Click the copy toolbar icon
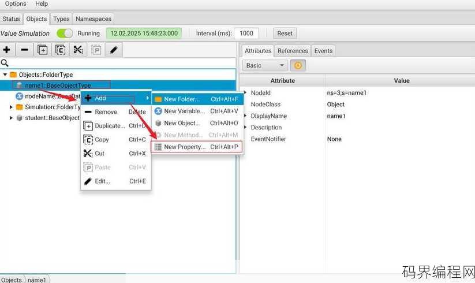The width and height of the screenshot is (475, 283). (60, 50)
